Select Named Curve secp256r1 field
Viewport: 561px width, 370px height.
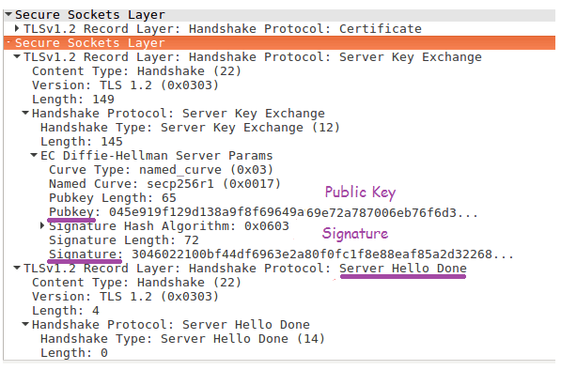point(164,184)
